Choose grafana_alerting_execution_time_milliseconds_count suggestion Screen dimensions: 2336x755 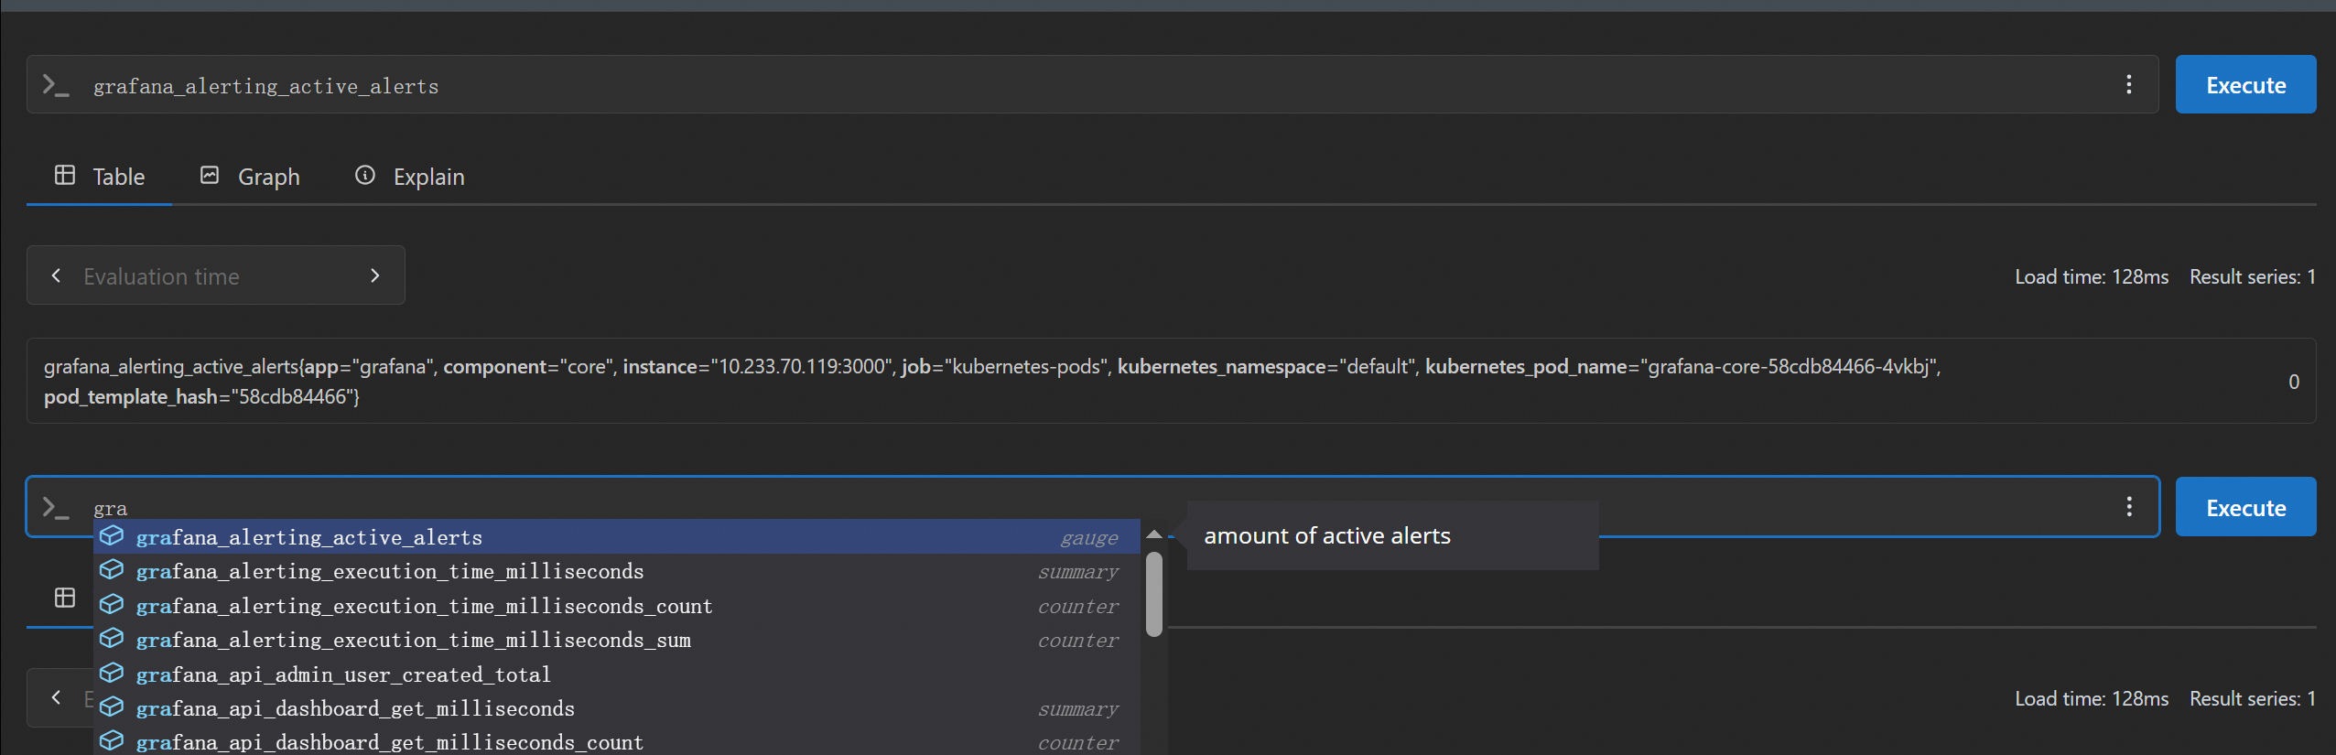(617, 606)
